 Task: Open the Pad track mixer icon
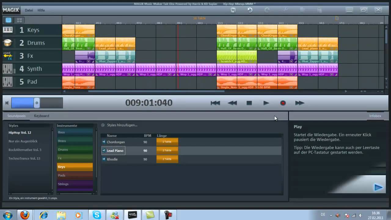(x=8, y=82)
